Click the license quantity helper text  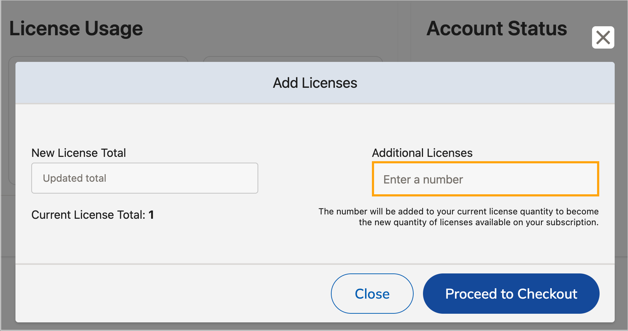click(x=459, y=217)
